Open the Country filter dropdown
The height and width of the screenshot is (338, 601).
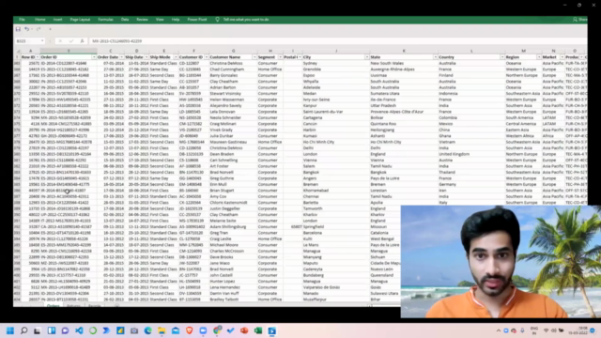tap(502, 57)
